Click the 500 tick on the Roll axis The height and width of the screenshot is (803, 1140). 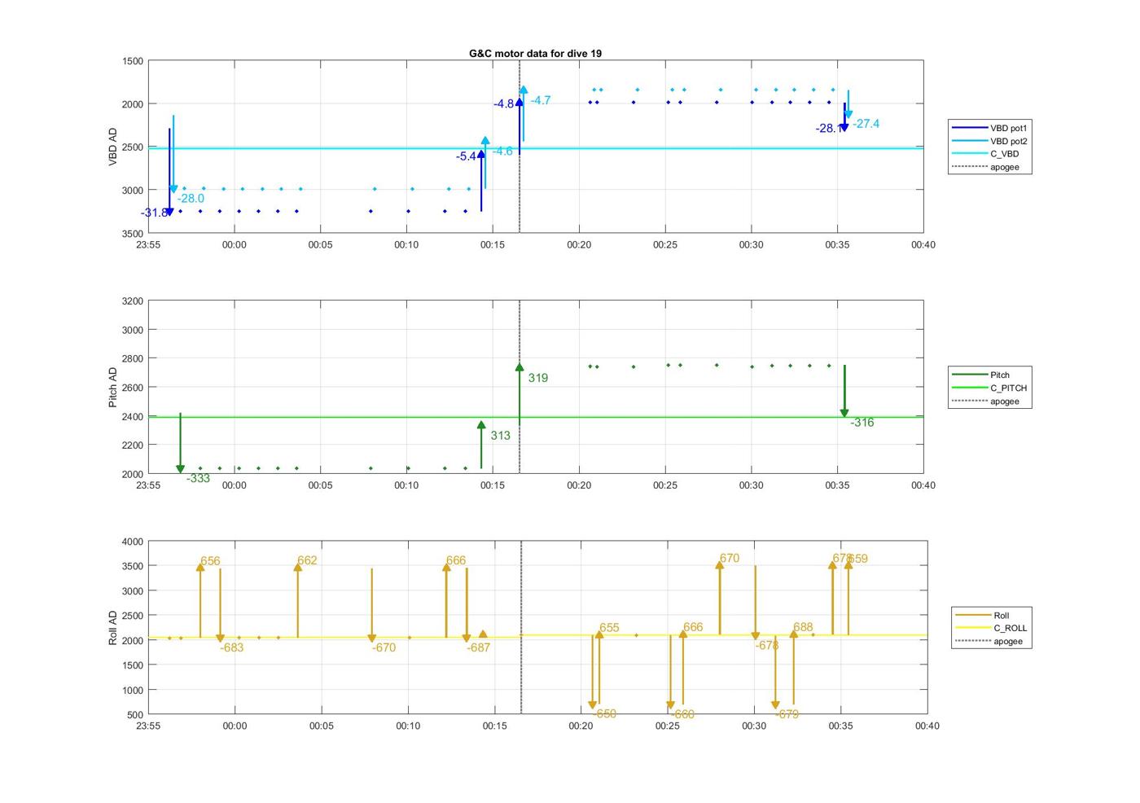tap(136, 714)
